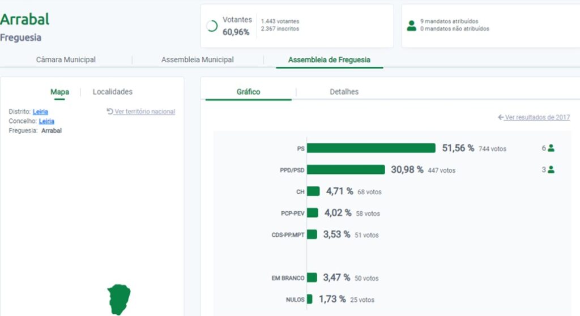Viewport: 580px width, 316px height.
Task: Click the person icon beside PS 6 seats
Action: [x=551, y=148]
